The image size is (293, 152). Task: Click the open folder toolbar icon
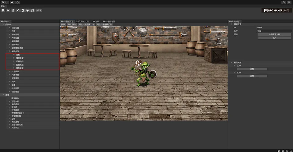(x=8, y=10)
